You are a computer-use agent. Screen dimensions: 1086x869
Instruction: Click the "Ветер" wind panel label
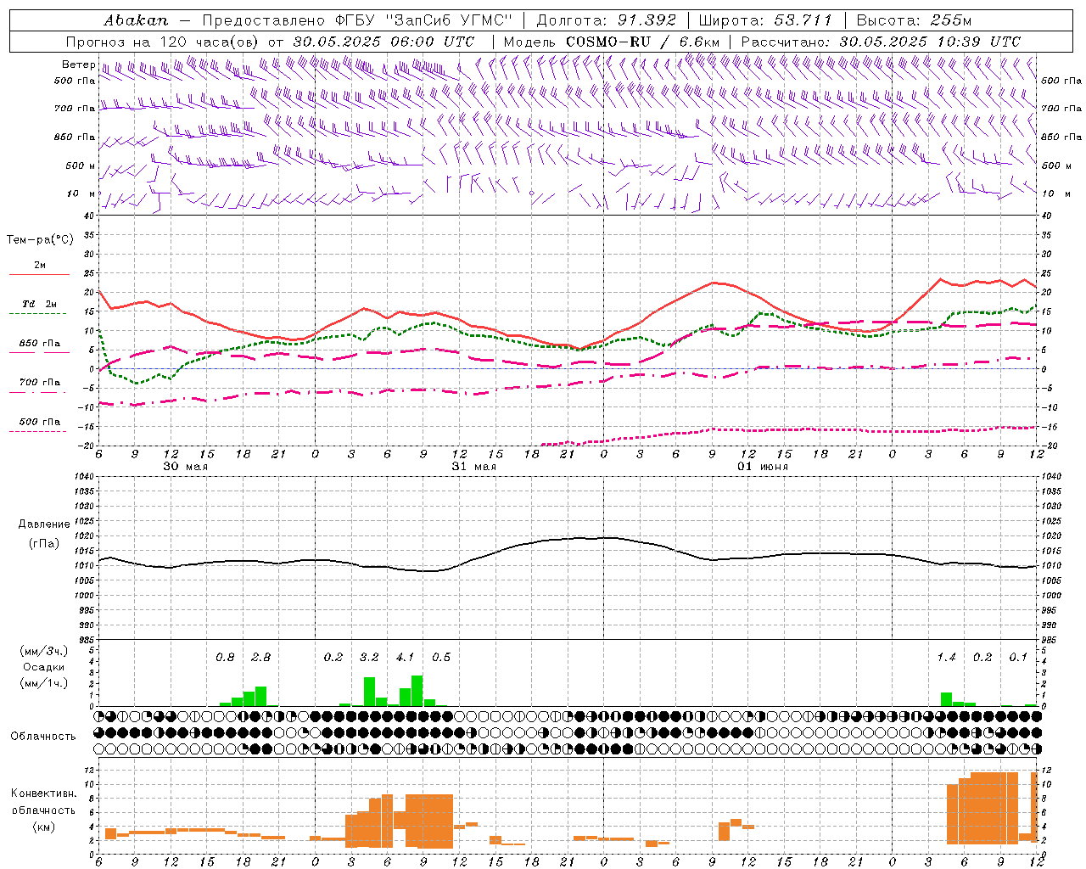click(x=78, y=64)
